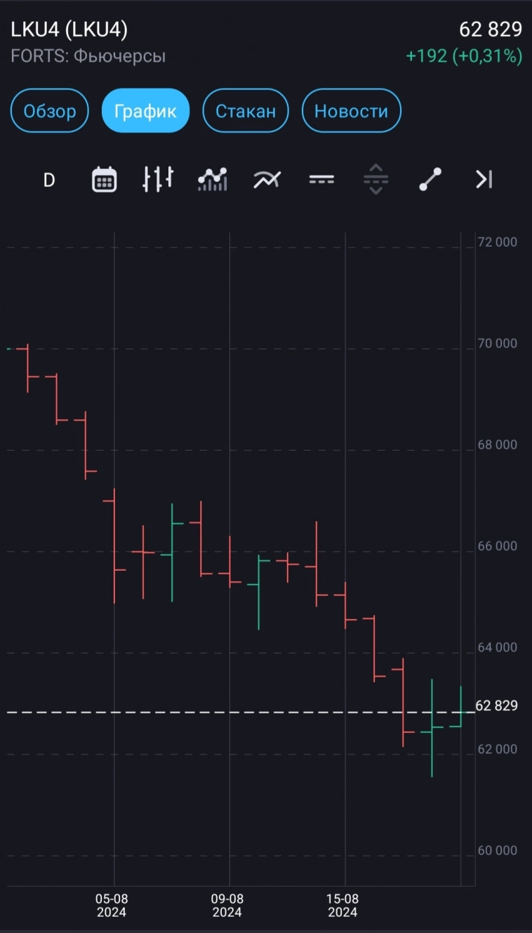Switch to the Обзор tab

[50, 111]
